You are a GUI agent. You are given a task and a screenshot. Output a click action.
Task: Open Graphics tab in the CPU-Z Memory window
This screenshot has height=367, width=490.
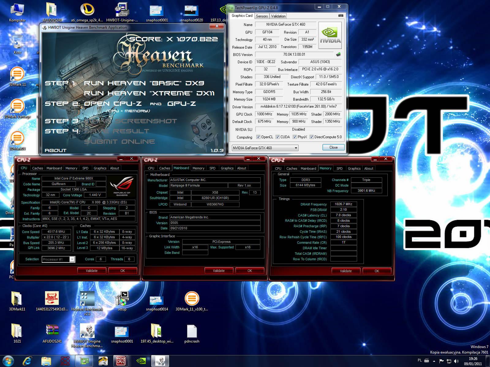coord(354,169)
